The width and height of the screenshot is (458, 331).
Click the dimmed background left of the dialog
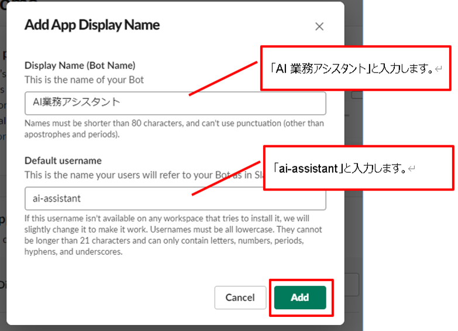pos(6,176)
